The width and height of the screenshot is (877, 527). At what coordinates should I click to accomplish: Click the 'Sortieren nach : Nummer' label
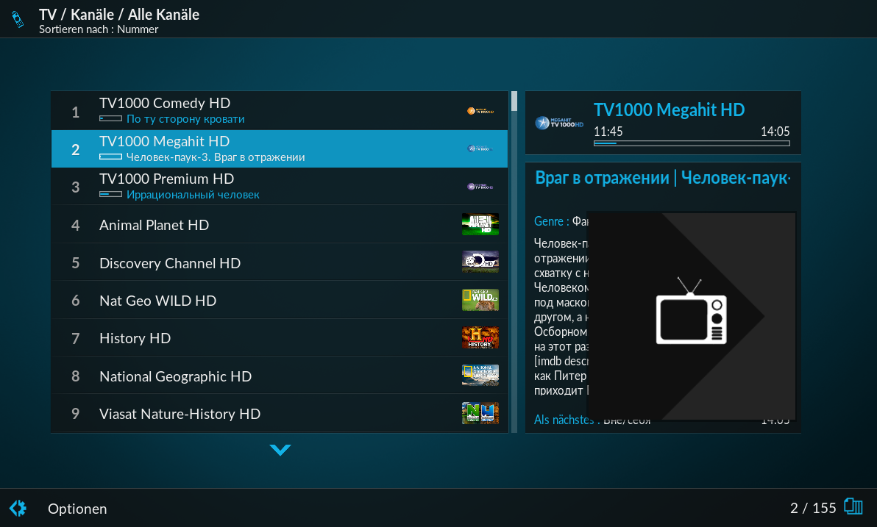click(x=99, y=29)
